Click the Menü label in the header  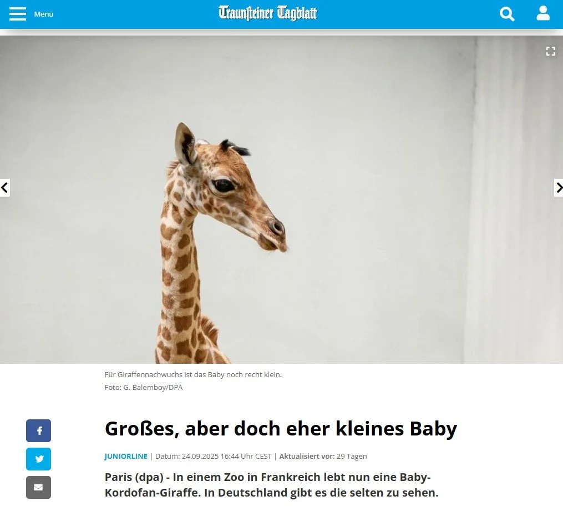click(44, 14)
